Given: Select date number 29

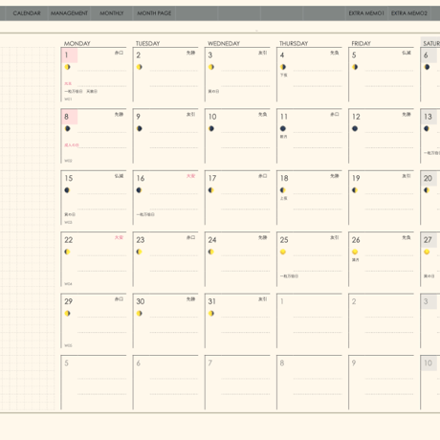Looking at the screenshot, I should click(69, 301).
